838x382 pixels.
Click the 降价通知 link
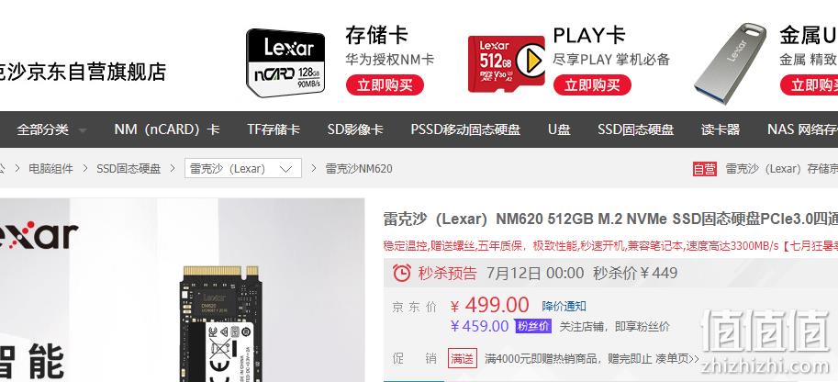coord(564,306)
